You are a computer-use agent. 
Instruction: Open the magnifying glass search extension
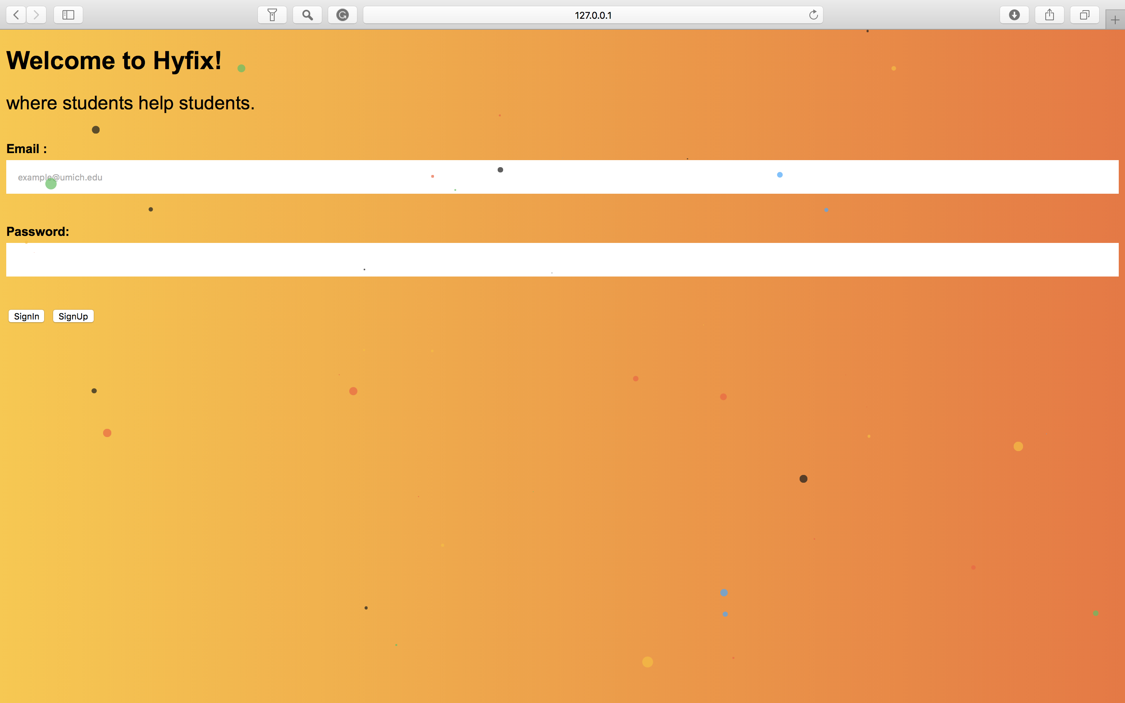tap(307, 15)
